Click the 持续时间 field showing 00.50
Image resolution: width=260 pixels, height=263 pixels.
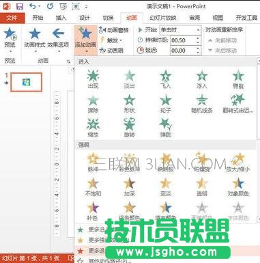(183, 40)
